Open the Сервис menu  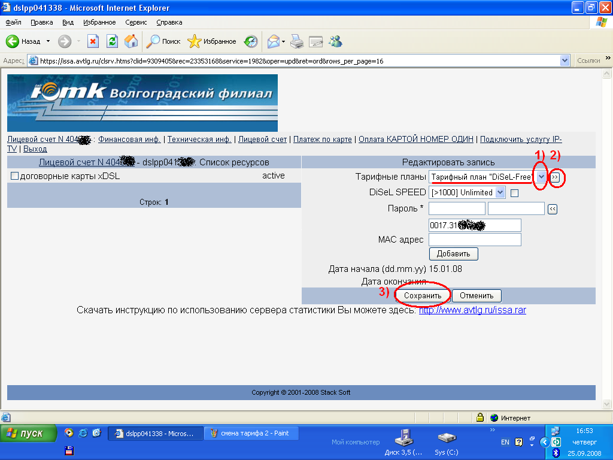coord(136,22)
